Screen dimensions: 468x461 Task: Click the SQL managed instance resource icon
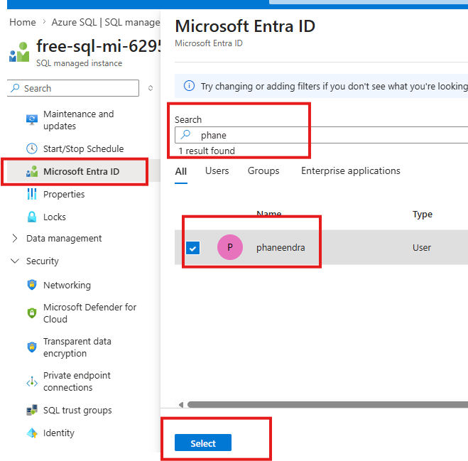[x=19, y=52]
